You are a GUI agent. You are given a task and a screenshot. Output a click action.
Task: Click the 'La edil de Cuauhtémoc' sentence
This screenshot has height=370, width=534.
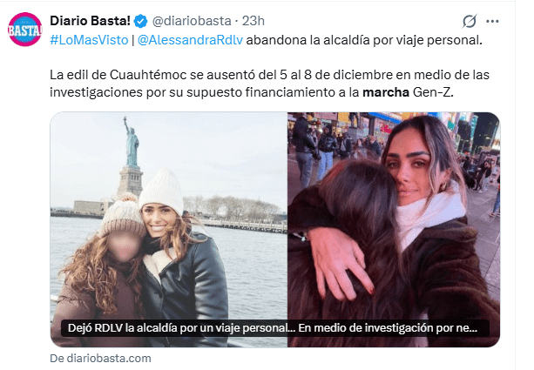[x=269, y=84]
